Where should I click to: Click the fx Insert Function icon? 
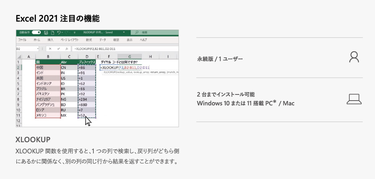(x=67, y=49)
